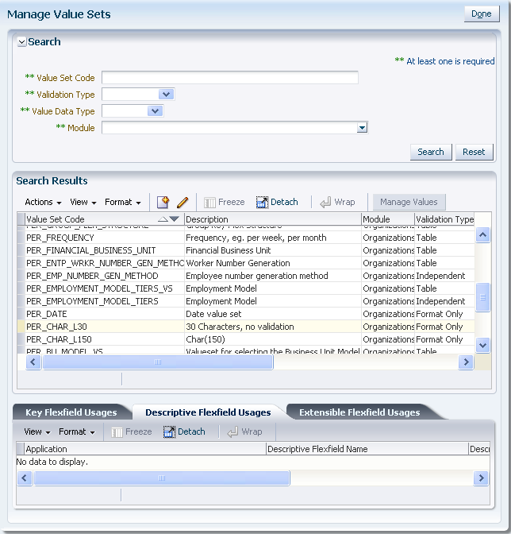This screenshot has height=534, width=511.
Task: Click the Done button
Action: [482, 14]
